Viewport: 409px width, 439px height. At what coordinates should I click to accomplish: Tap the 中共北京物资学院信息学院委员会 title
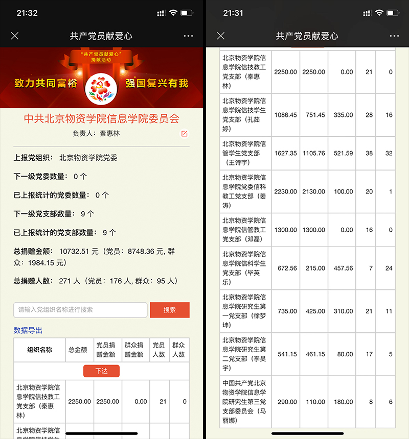tap(101, 119)
